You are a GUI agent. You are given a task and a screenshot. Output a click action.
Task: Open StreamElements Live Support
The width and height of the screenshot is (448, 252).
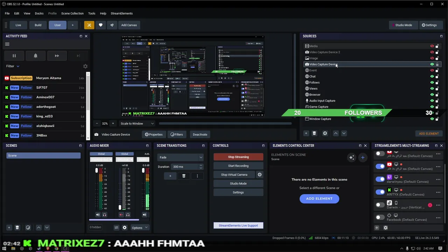point(238,226)
